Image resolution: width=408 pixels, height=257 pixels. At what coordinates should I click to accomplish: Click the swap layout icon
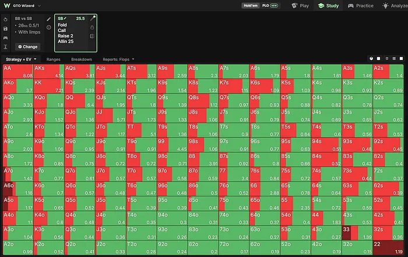point(387,58)
